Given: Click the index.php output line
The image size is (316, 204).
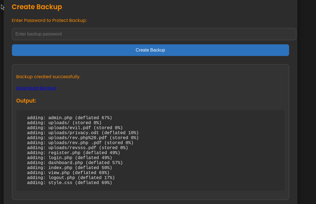Looking at the screenshot, I should pos(69,168).
